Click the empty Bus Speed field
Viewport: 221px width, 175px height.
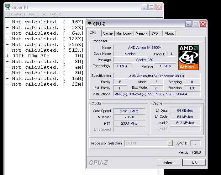129,129
